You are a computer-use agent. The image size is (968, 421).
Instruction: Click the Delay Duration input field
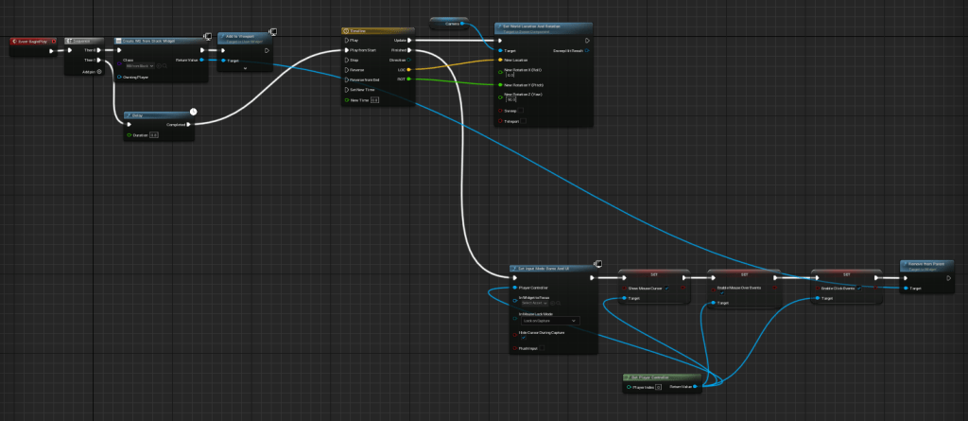pos(154,135)
